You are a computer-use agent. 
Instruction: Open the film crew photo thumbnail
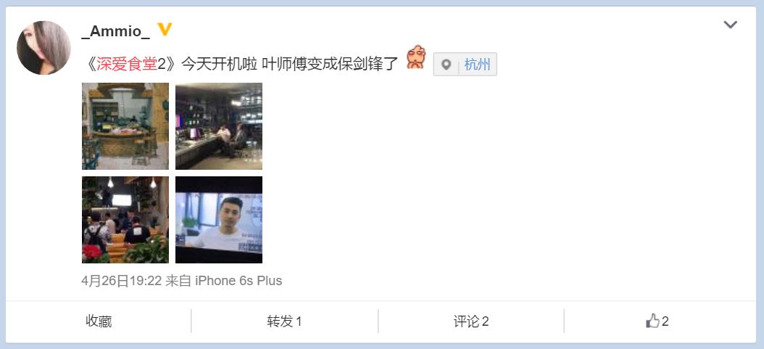click(x=125, y=220)
